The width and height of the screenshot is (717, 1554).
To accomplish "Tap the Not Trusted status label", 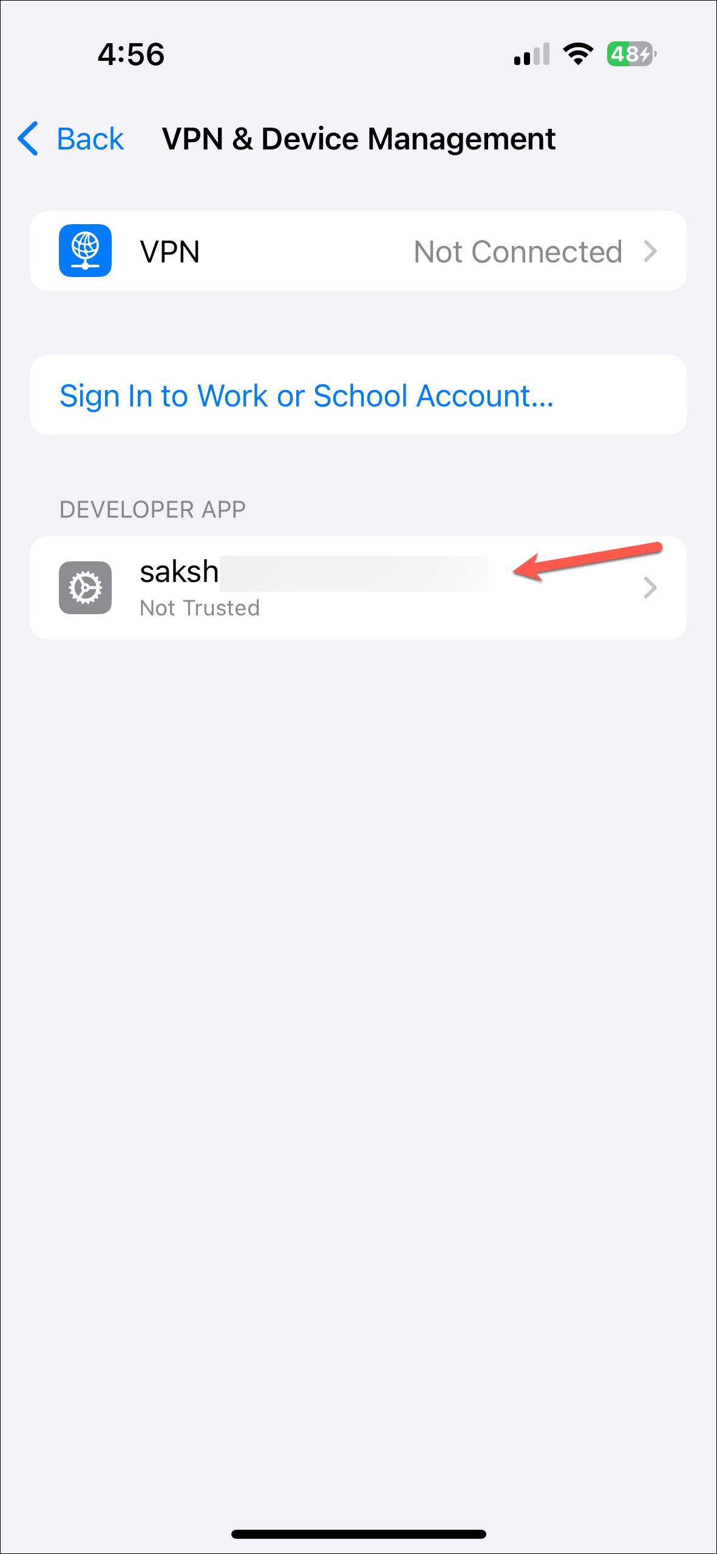I will click(200, 608).
